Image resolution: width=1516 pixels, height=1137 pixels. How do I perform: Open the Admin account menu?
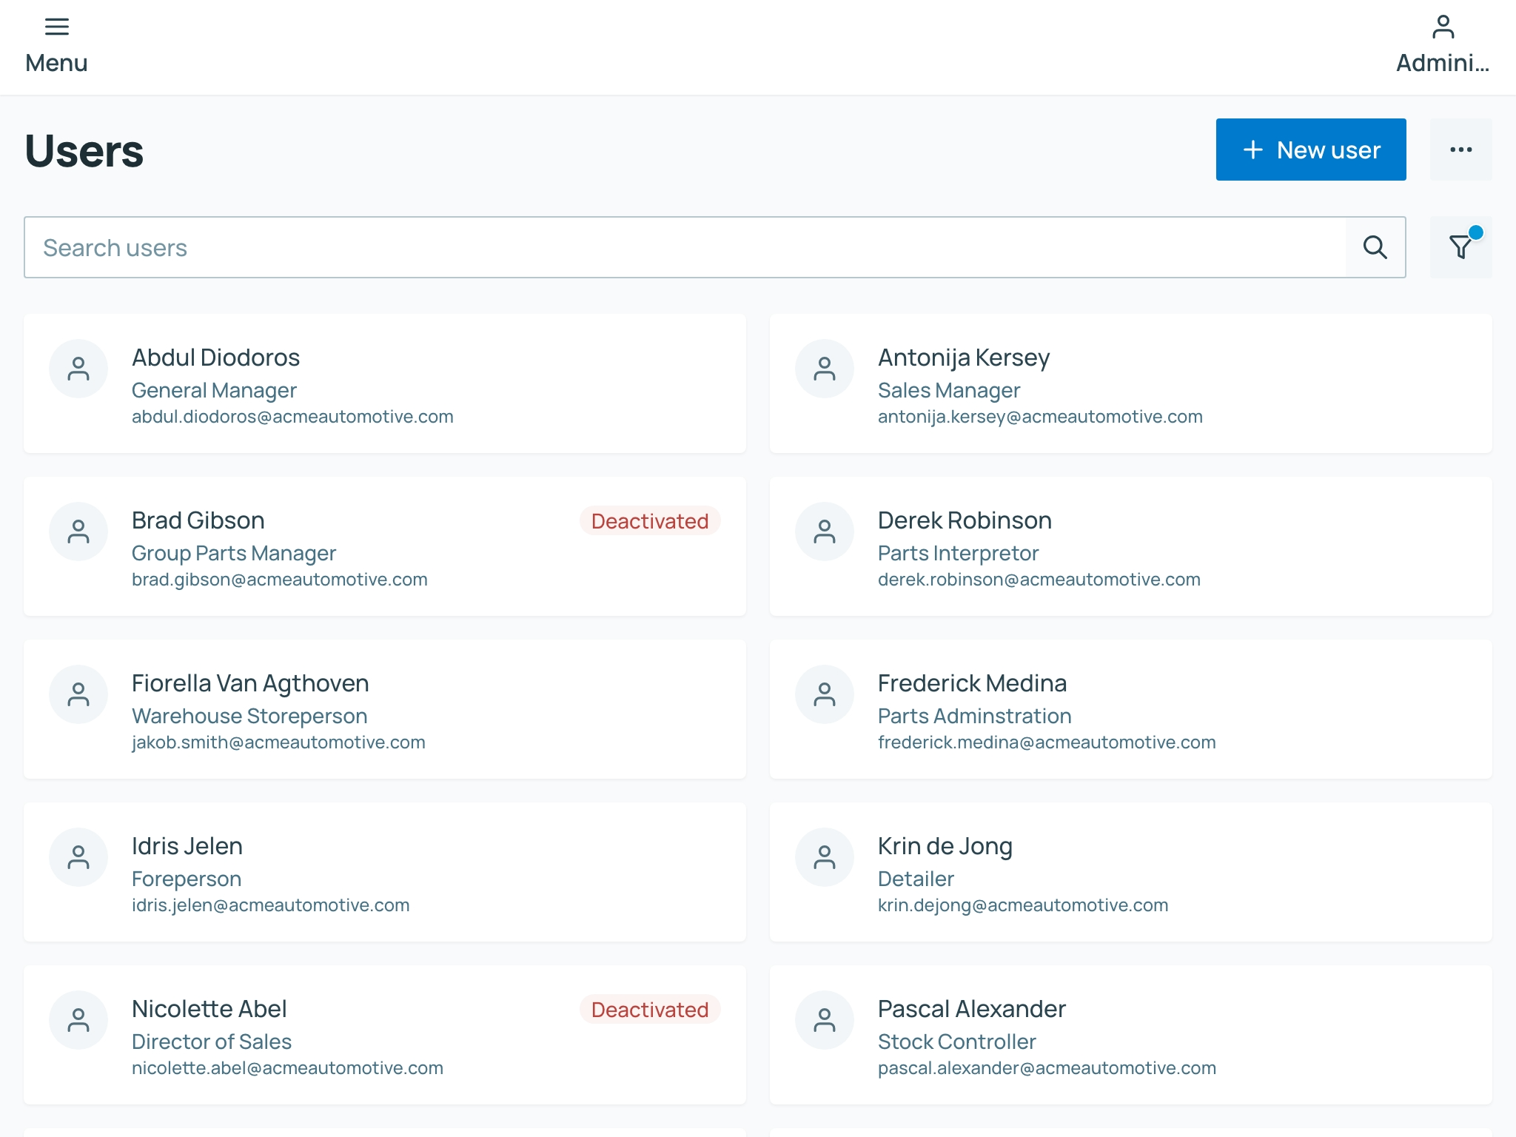[x=1443, y=46]
